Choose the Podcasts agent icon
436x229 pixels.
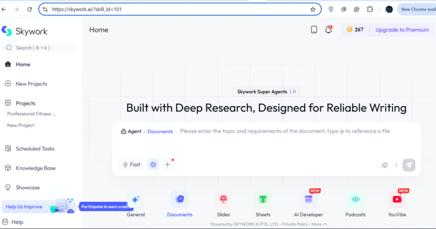355,199
